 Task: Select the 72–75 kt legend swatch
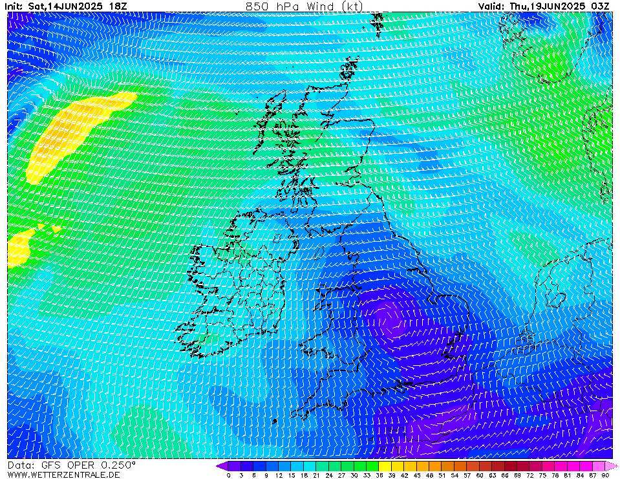coord(536,466)
